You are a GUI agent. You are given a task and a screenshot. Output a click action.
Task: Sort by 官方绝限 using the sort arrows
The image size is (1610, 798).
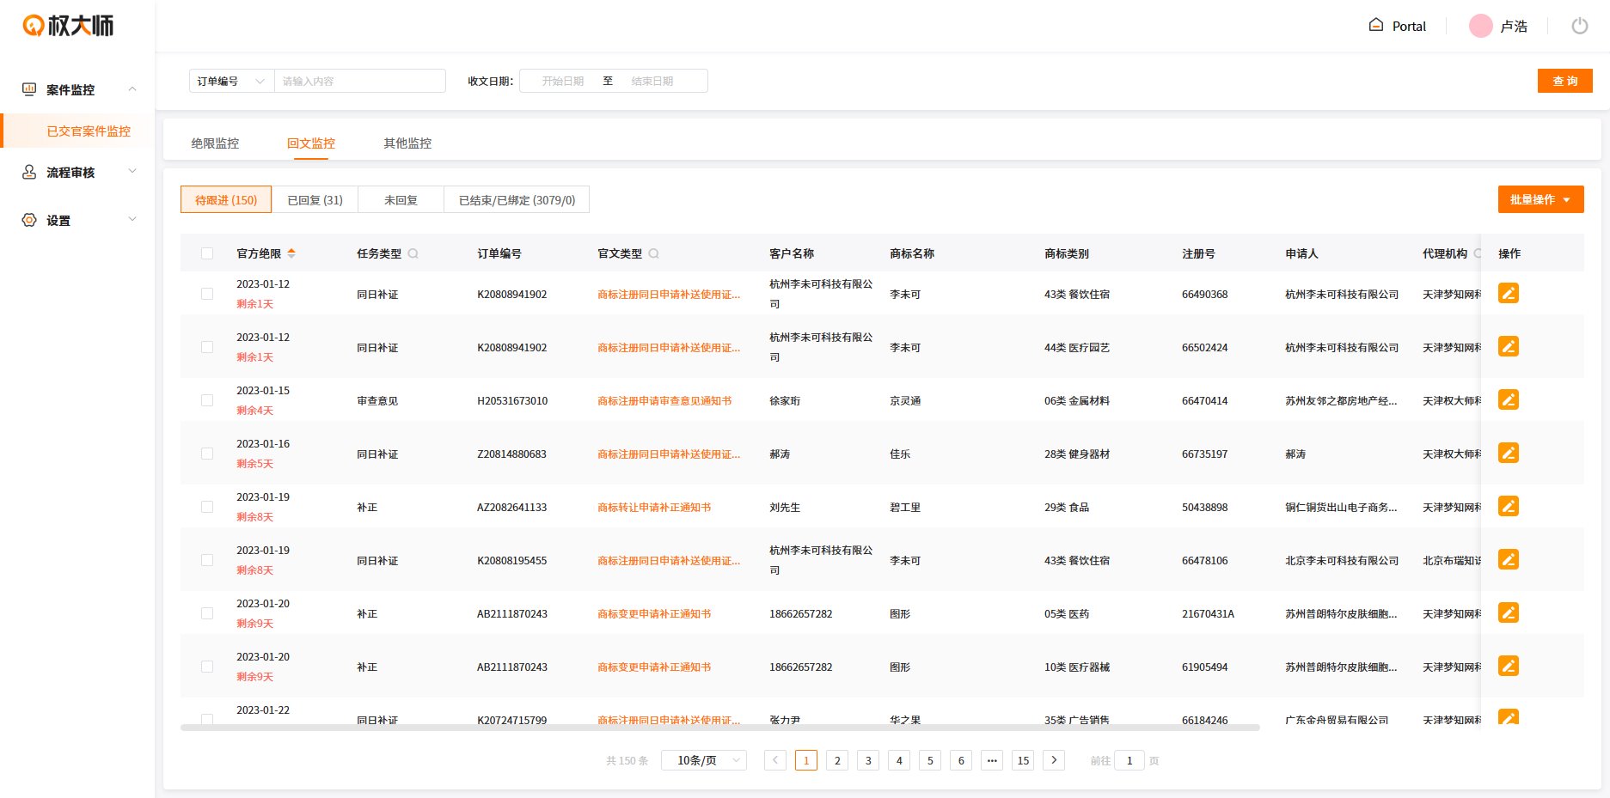click(x=292, y=253)
